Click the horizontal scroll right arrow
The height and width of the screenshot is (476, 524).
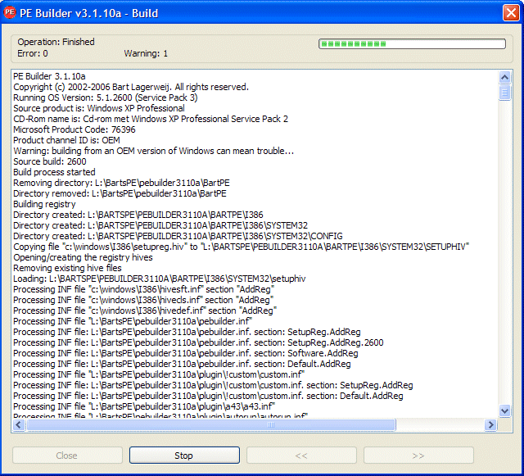pyautogui.click(x=490, y=425)
